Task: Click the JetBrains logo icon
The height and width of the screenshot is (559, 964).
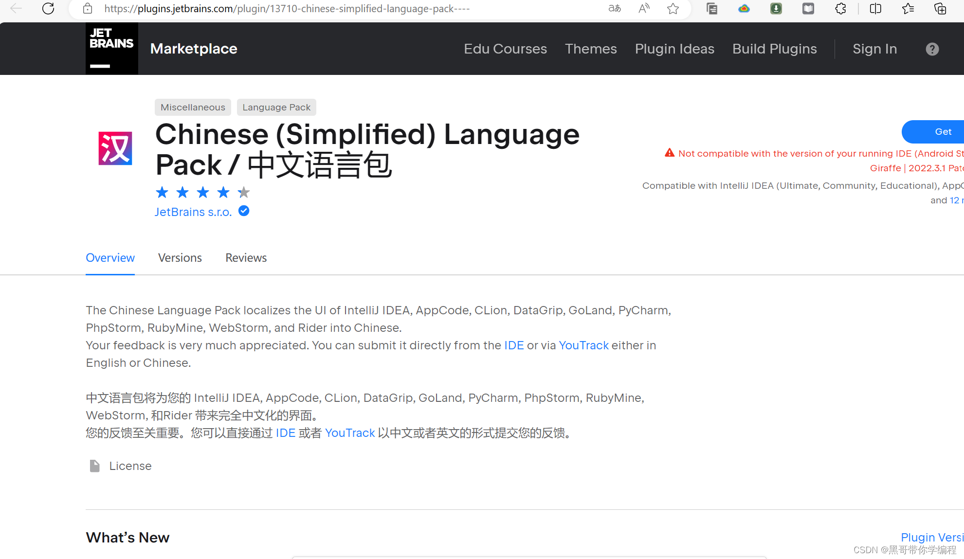Action: (x=111, y=49)
